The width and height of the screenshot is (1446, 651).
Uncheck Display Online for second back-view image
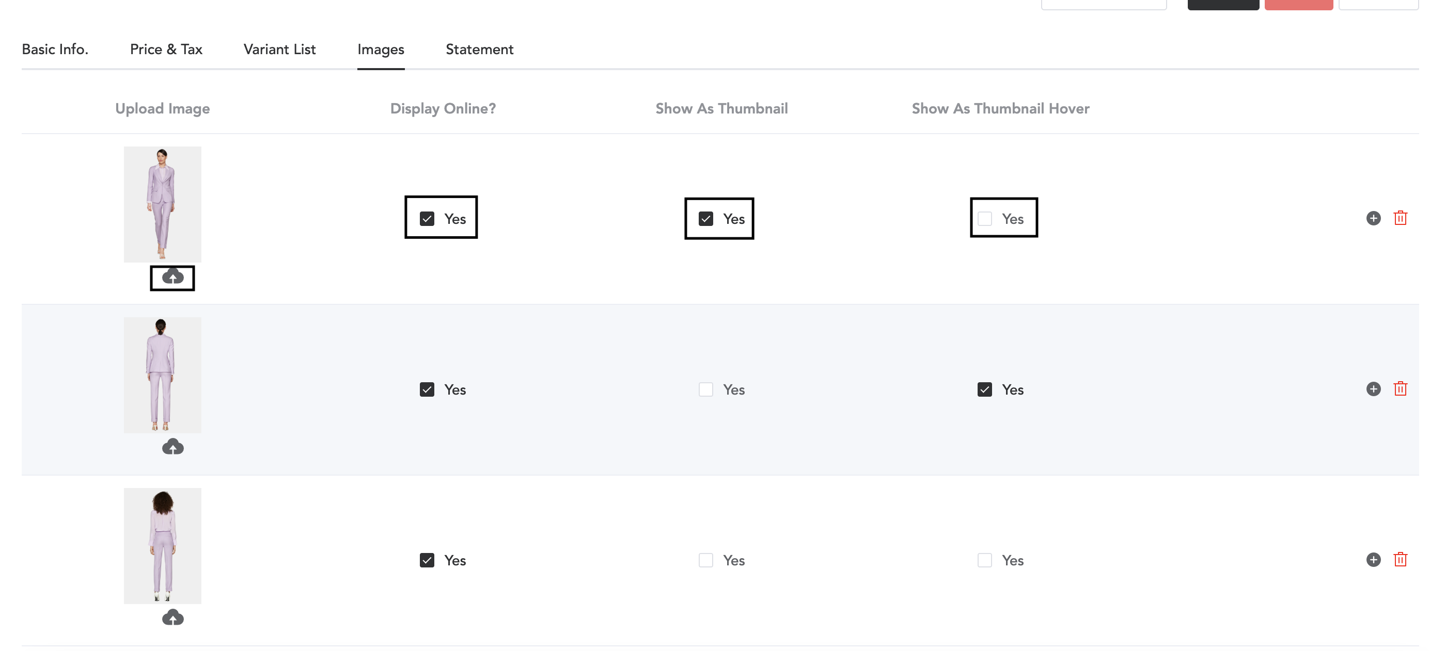[427, 389]
